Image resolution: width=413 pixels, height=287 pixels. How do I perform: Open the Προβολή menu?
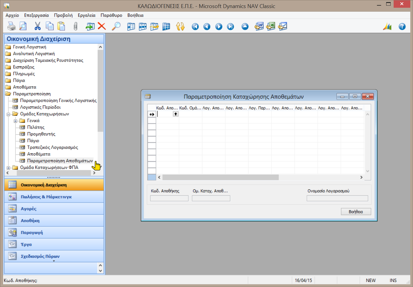click(x=63, y=15)
